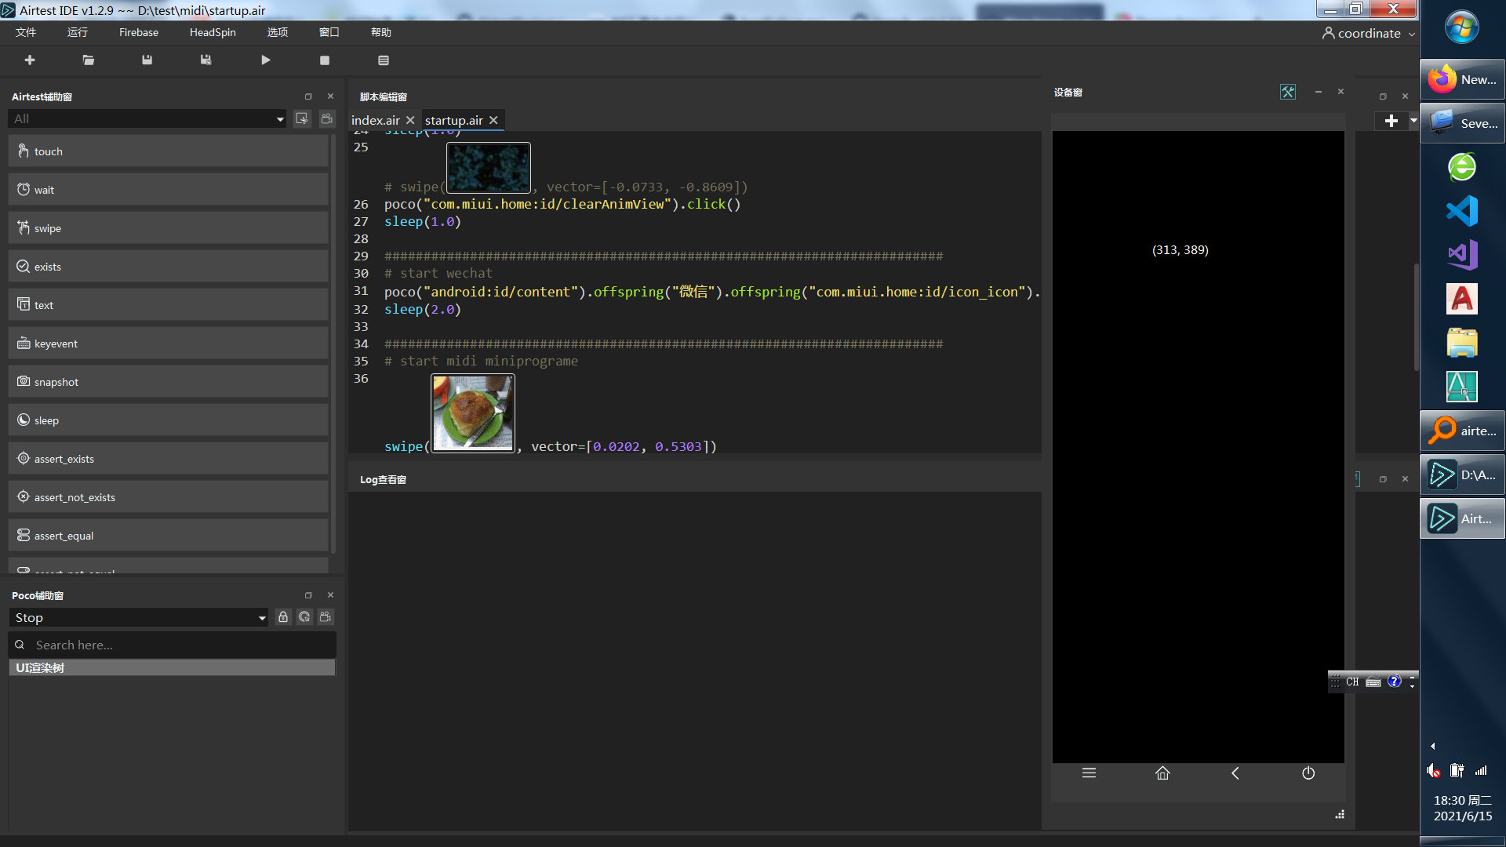Click the Poco search field
Image resolution: width=1506 pixels, height=847 pixels.
point(173,645)
